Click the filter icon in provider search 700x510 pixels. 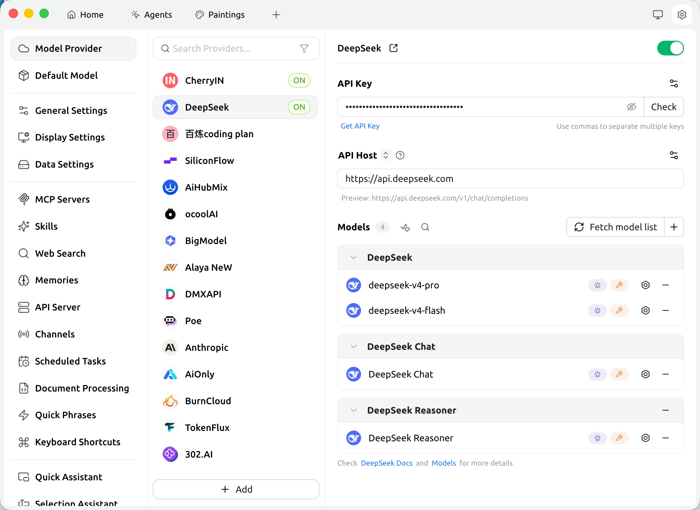304,48
